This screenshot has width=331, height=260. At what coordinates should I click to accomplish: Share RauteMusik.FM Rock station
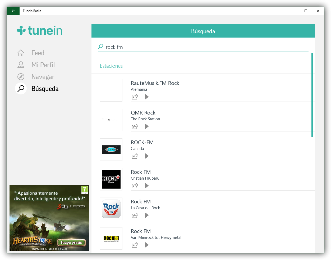[x=135, y=97]
